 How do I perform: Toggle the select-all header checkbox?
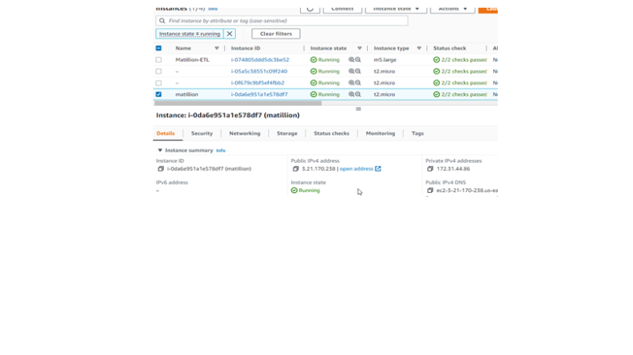coord(158,48)
